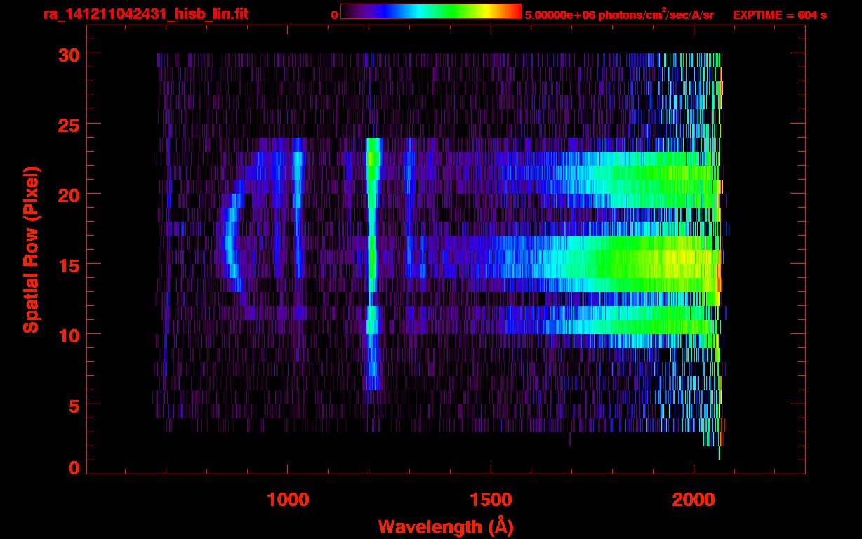Click the x-axis tick label 1500
862x539 pixels.
tap(491, 499)
